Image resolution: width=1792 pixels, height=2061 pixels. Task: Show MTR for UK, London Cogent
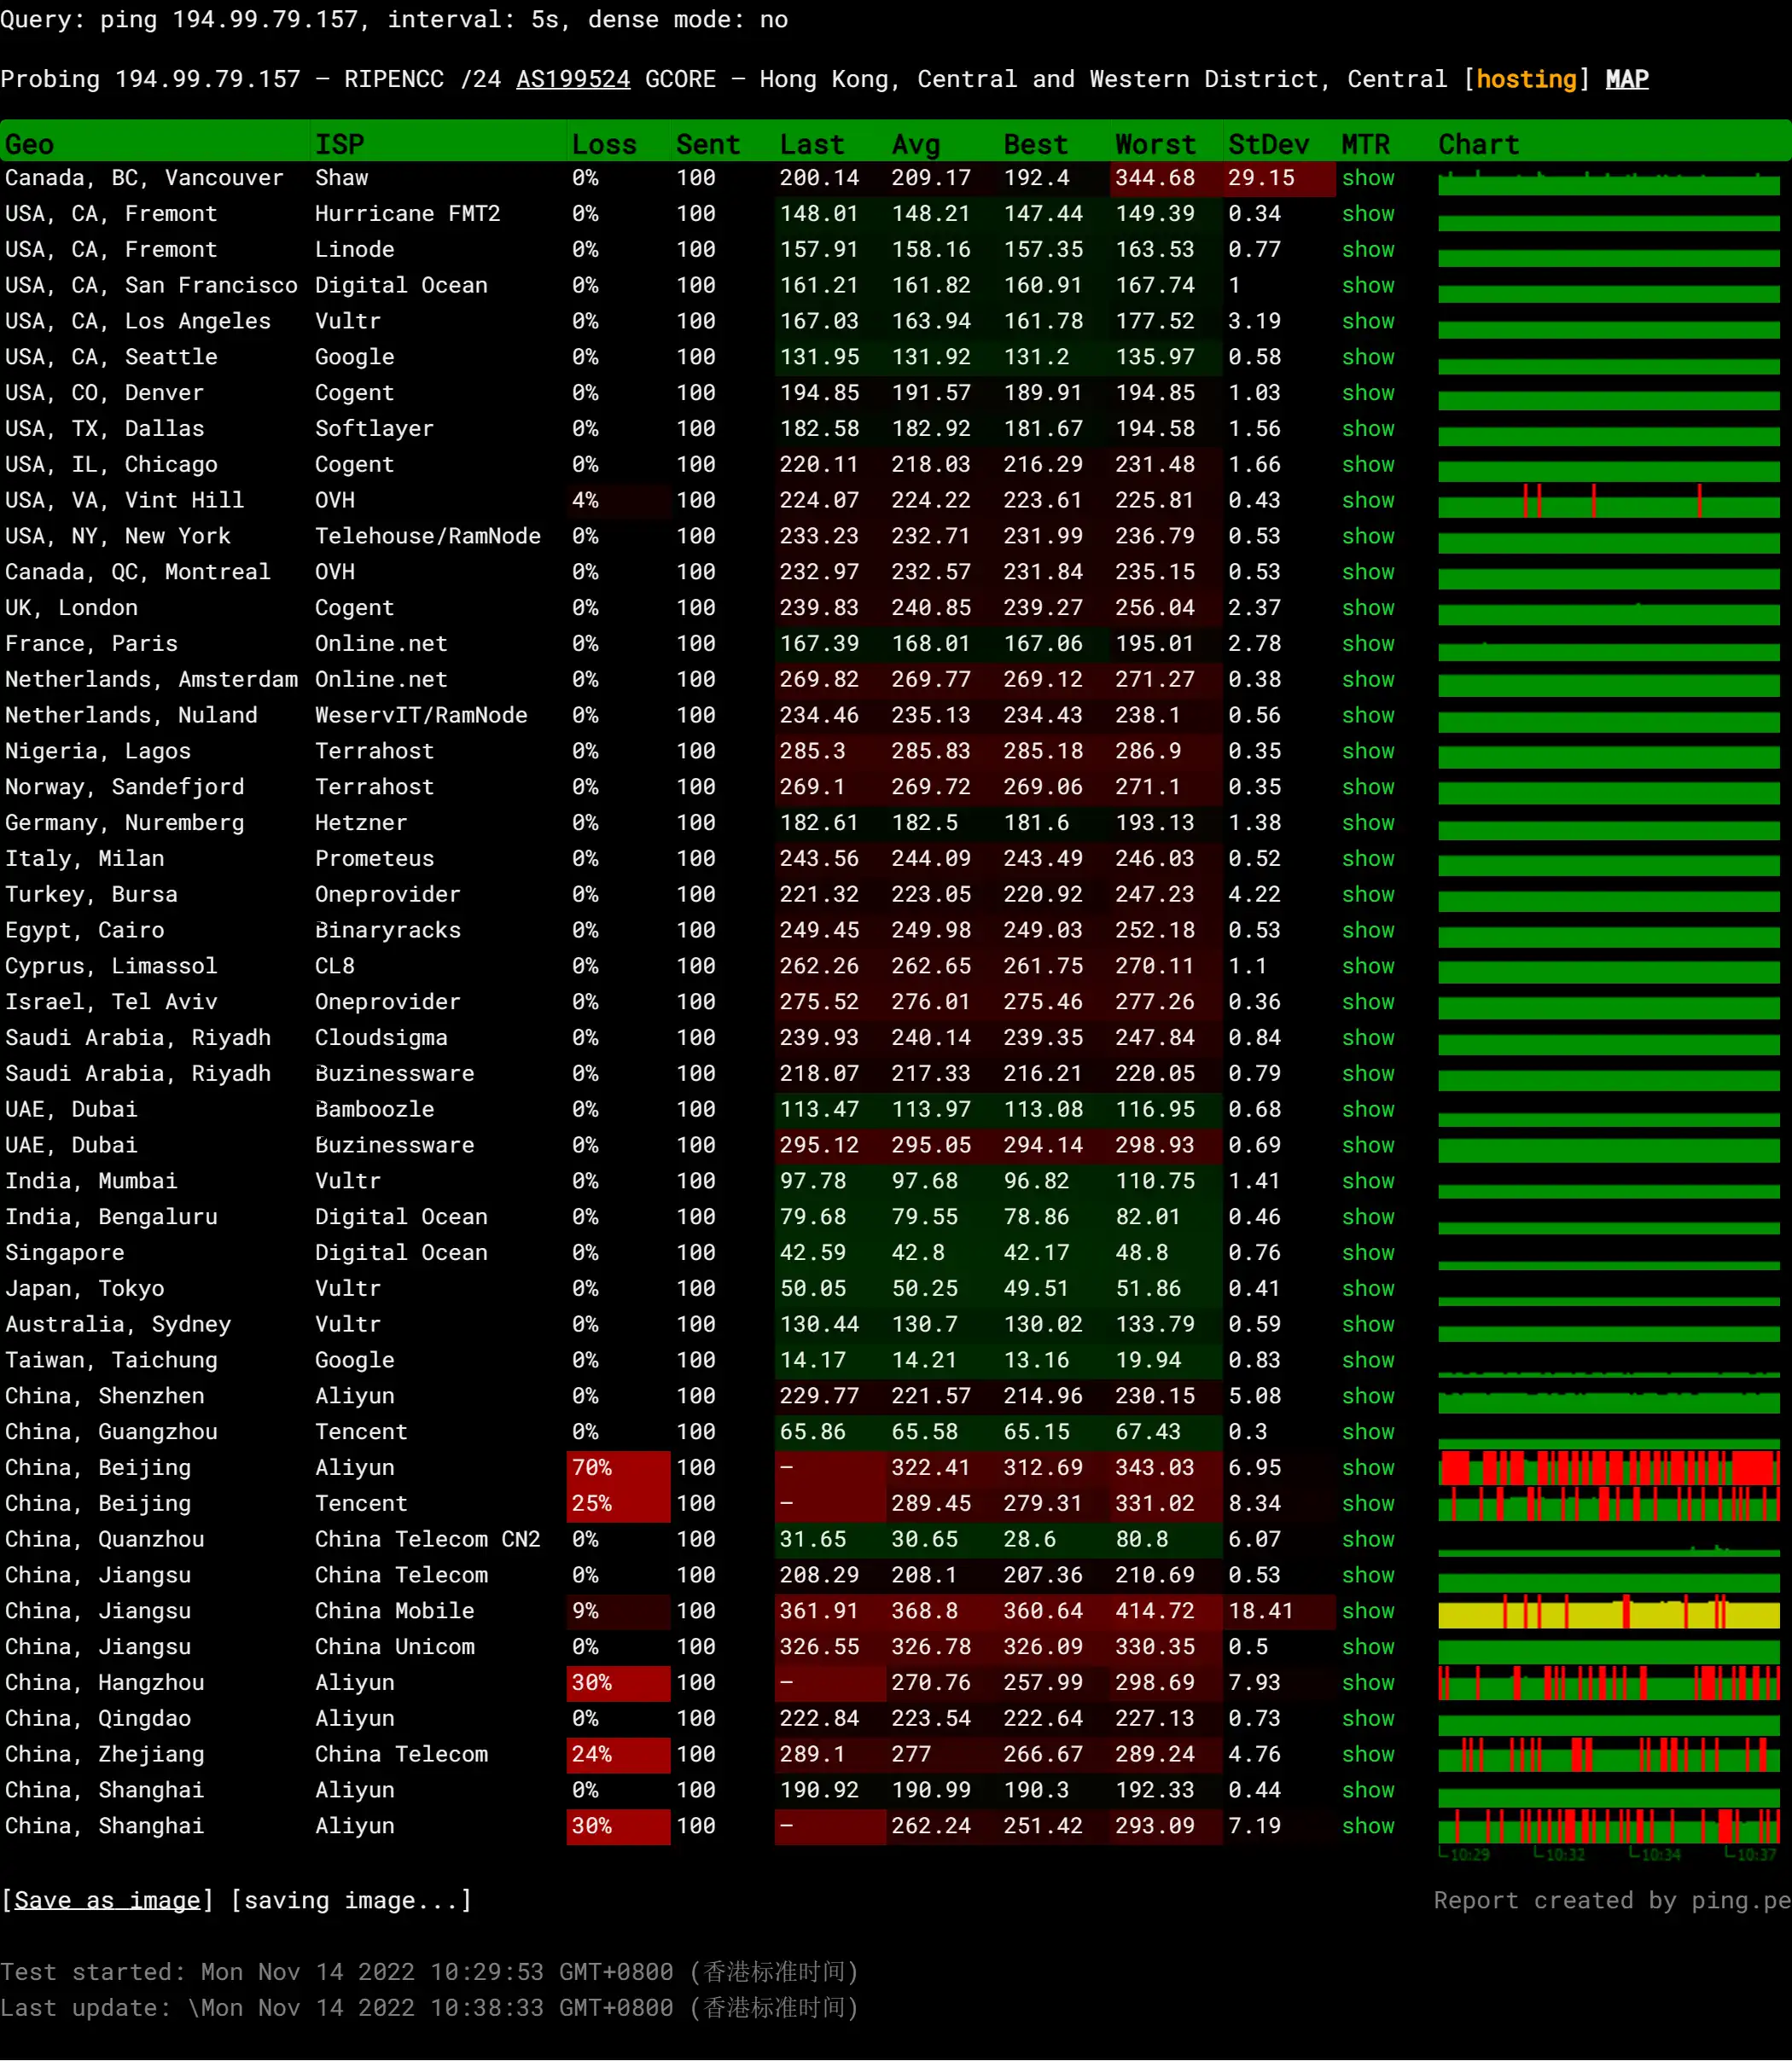point(1368,607)
